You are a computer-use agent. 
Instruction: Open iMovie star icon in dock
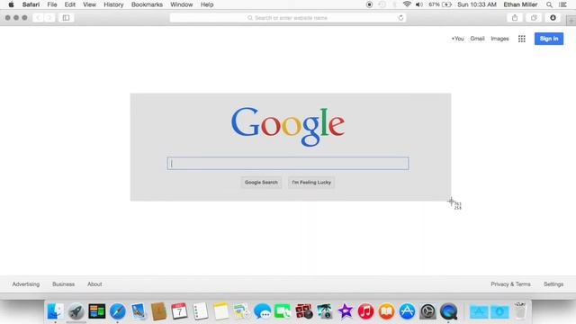[x=345, y=311]
